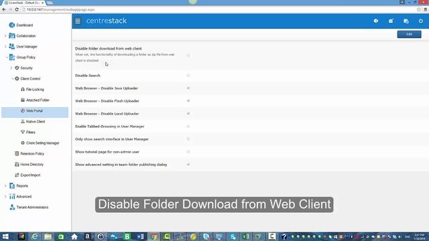
Task: Click the Client Setting Manager gear icon
Action: tap(23, 143)
